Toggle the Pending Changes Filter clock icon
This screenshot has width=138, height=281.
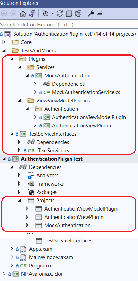45,14
